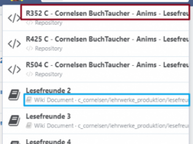The height and width of the screenshot is (144, 193).
Task: Click the small wiki icon under Lesefreunde 3
Action: click(x=29, y=126)
